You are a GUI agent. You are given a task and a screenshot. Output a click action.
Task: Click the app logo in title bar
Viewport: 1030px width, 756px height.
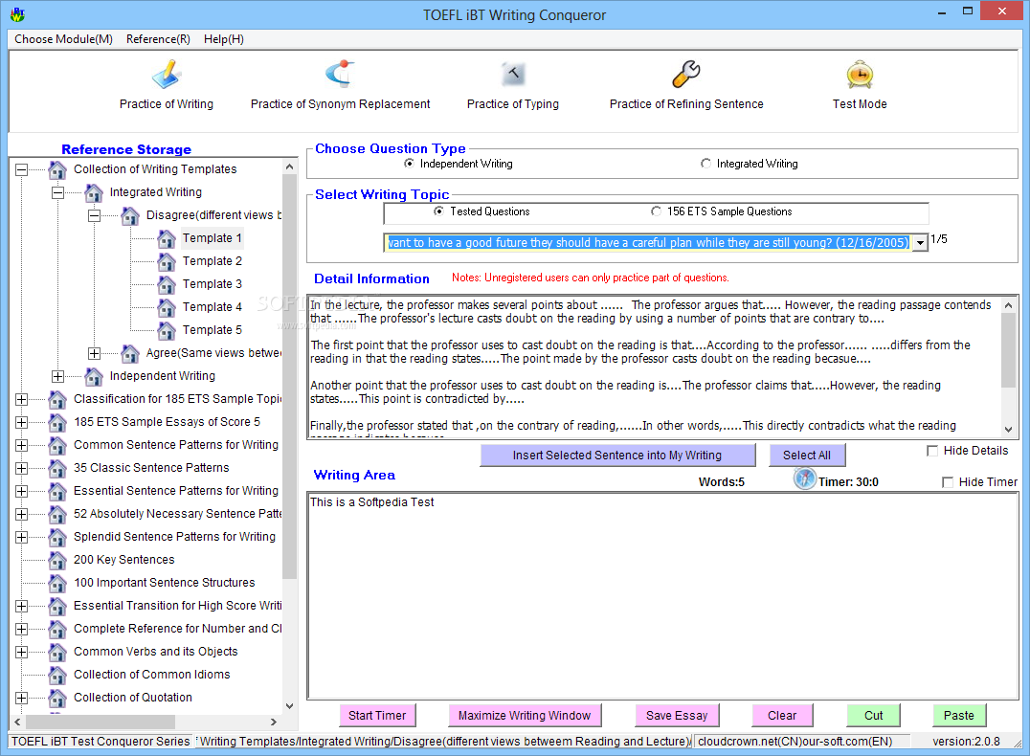point(18,14)
